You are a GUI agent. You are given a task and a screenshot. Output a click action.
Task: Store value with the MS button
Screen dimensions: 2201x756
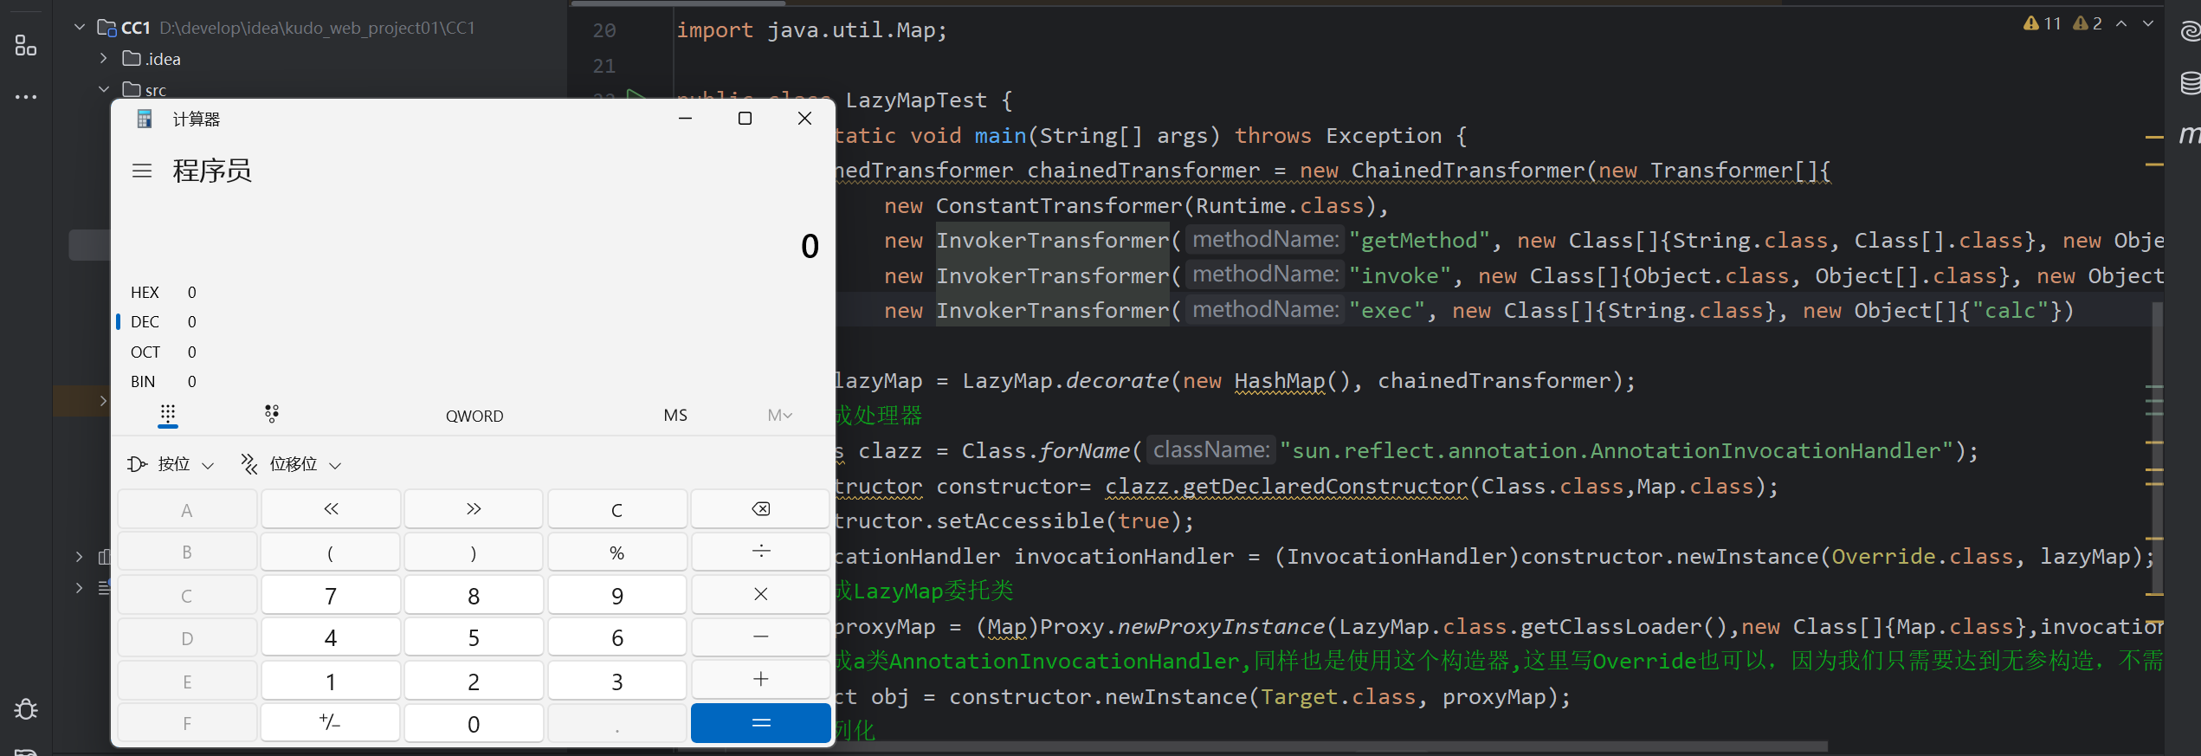pos(675,416)
